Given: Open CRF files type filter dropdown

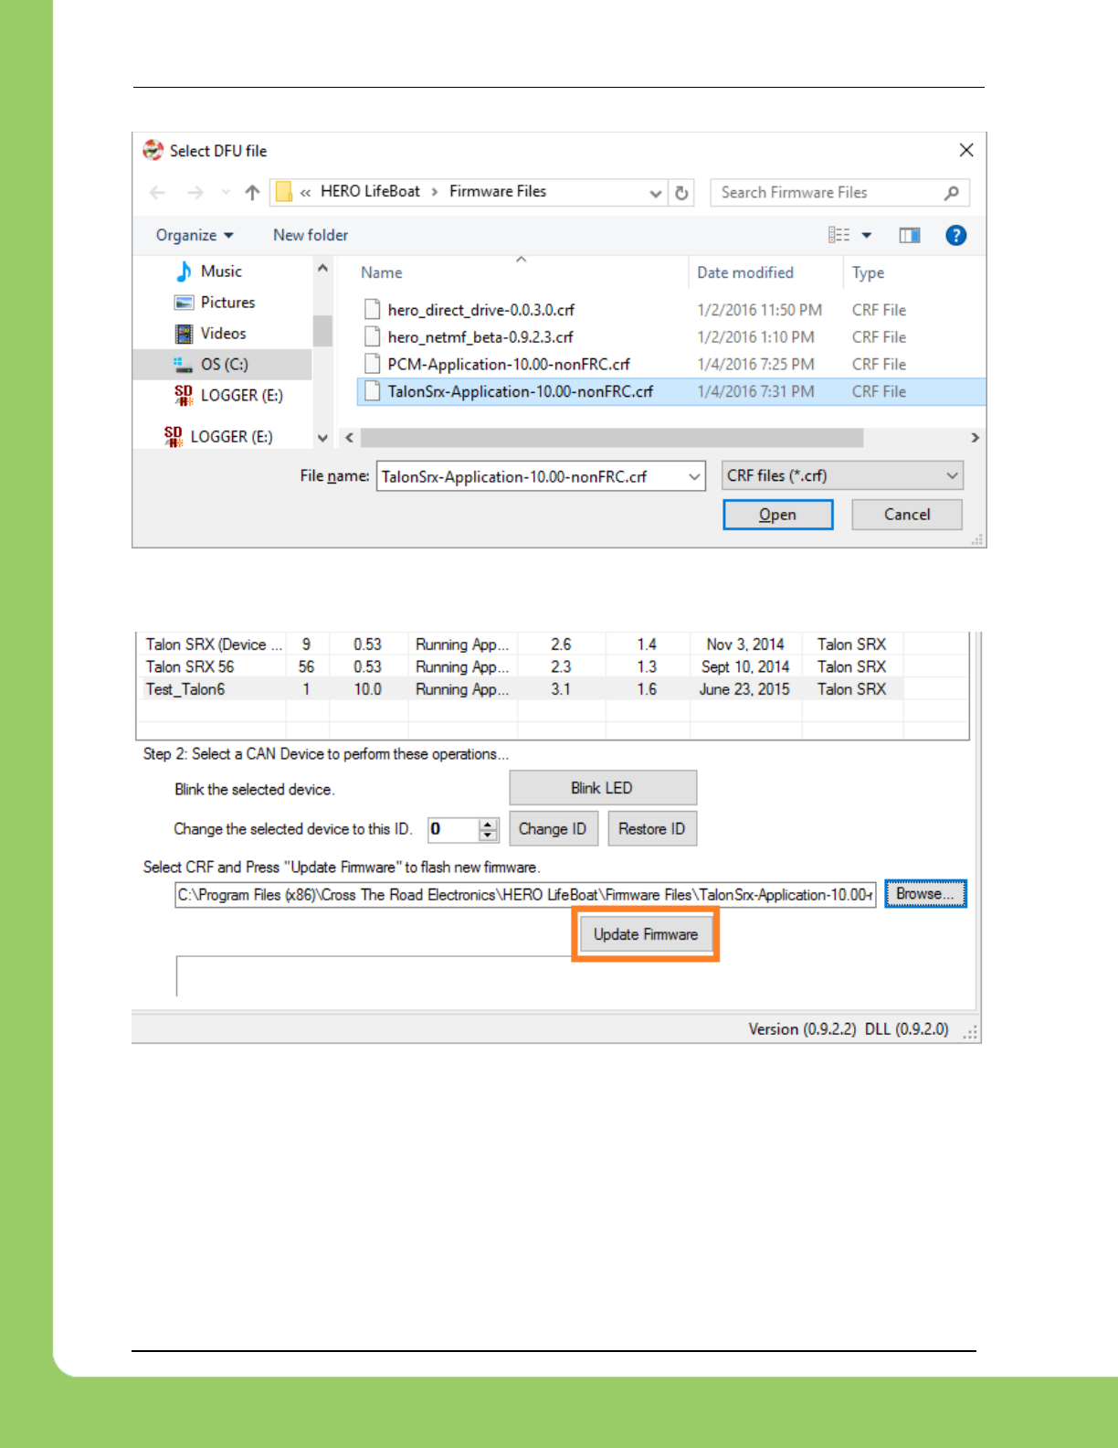Looking at the screenshot, I should [x=842, y=476].
